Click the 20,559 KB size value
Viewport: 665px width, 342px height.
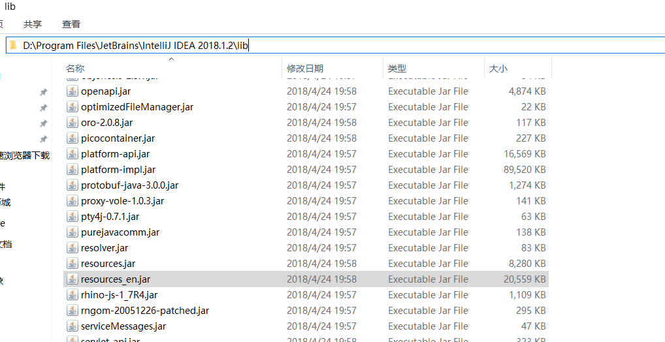tap(524, 279)
